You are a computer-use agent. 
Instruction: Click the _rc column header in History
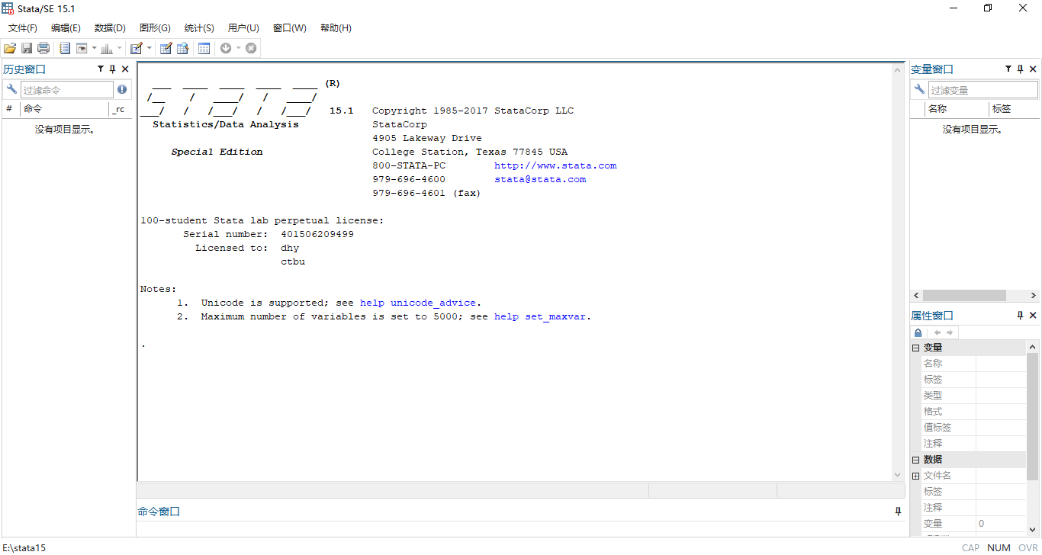(x=119, y=109)
